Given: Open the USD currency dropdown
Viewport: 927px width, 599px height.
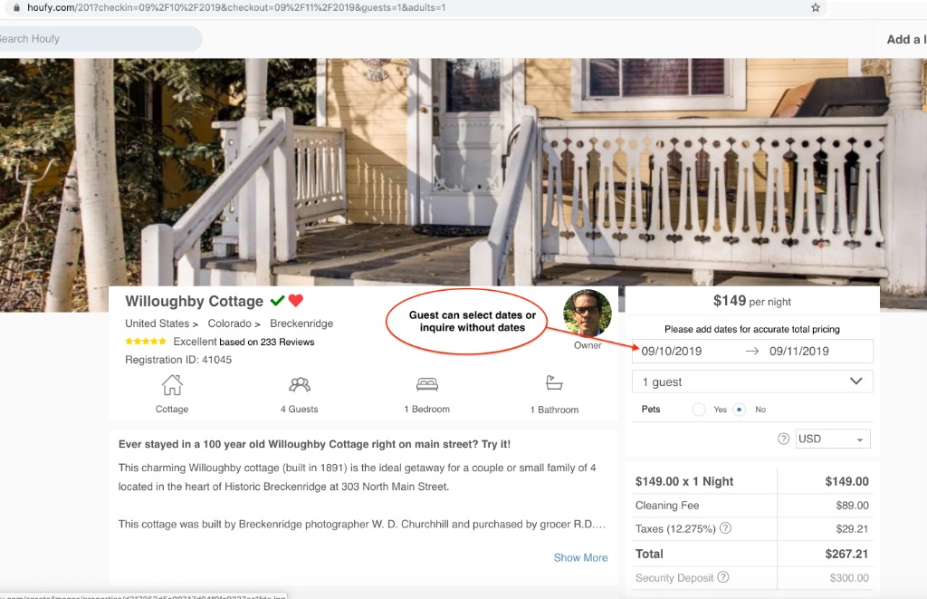Looking at the screenshot, I should pyautogui.click(x=832, y=439).
